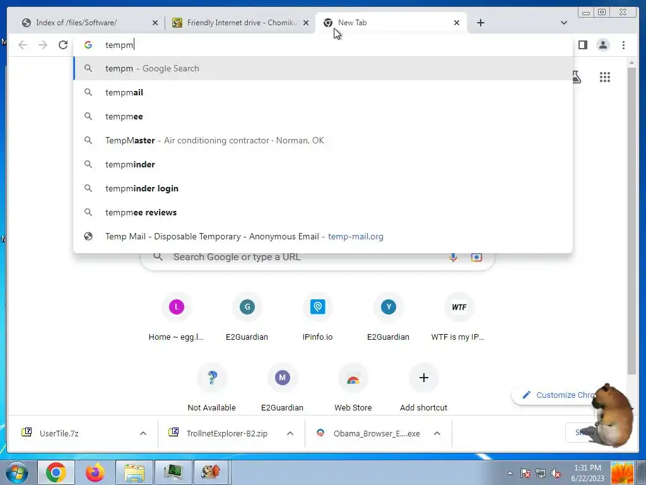This screenshot has height=485, width=646.
Task: Click the hamster app icon in the taskbar
Action: coord(211,472)
